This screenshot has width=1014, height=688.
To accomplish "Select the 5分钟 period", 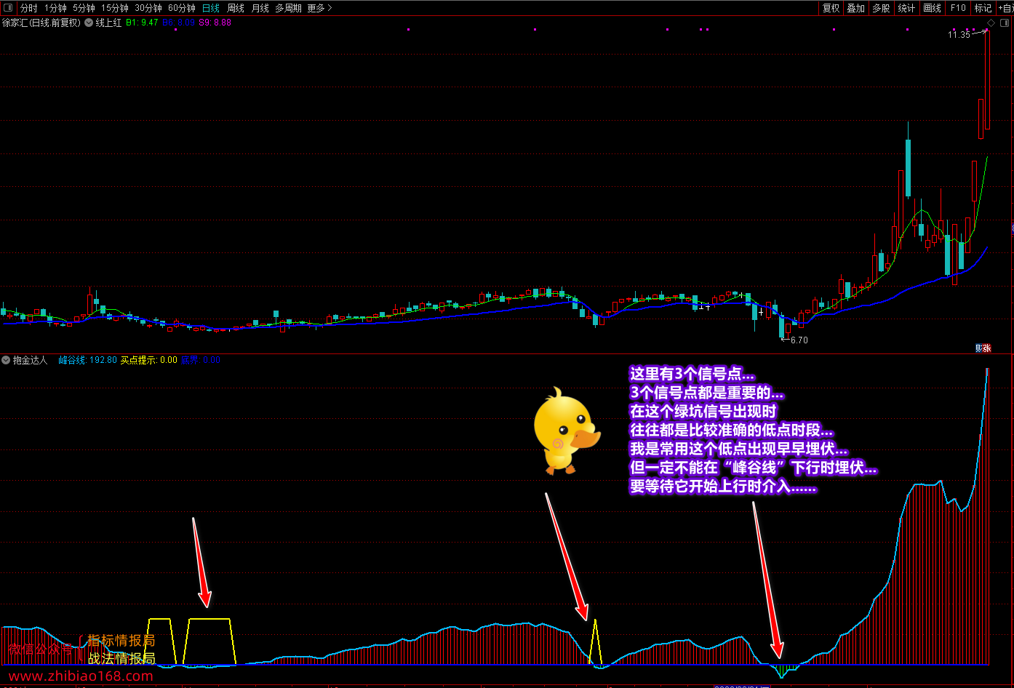I will (84, 8).
